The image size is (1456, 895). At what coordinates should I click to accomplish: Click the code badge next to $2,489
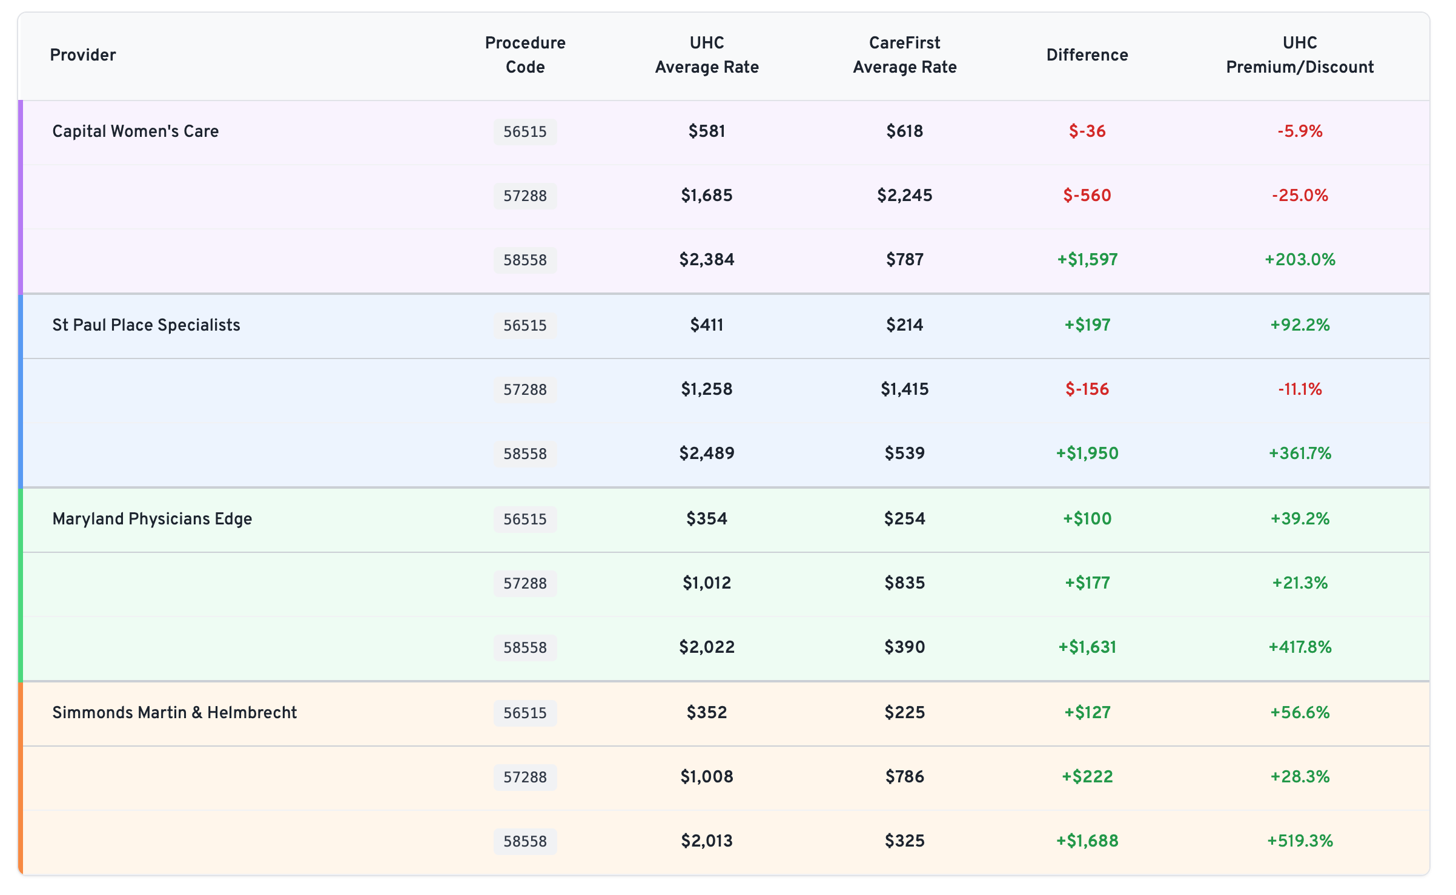pos(525,454)
